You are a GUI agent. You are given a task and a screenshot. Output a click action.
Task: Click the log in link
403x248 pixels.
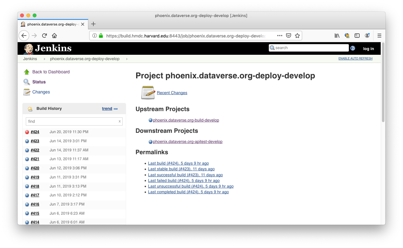(x=368, y=48)
